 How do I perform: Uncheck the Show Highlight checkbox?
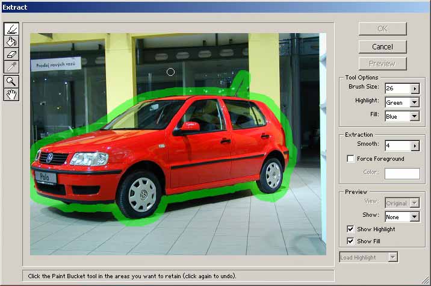(350, 229)
